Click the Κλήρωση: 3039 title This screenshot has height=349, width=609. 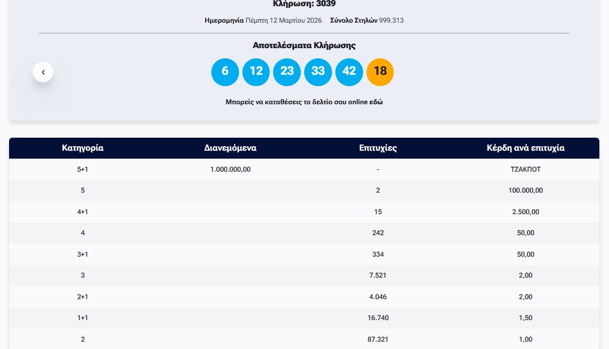click(304, 3)
